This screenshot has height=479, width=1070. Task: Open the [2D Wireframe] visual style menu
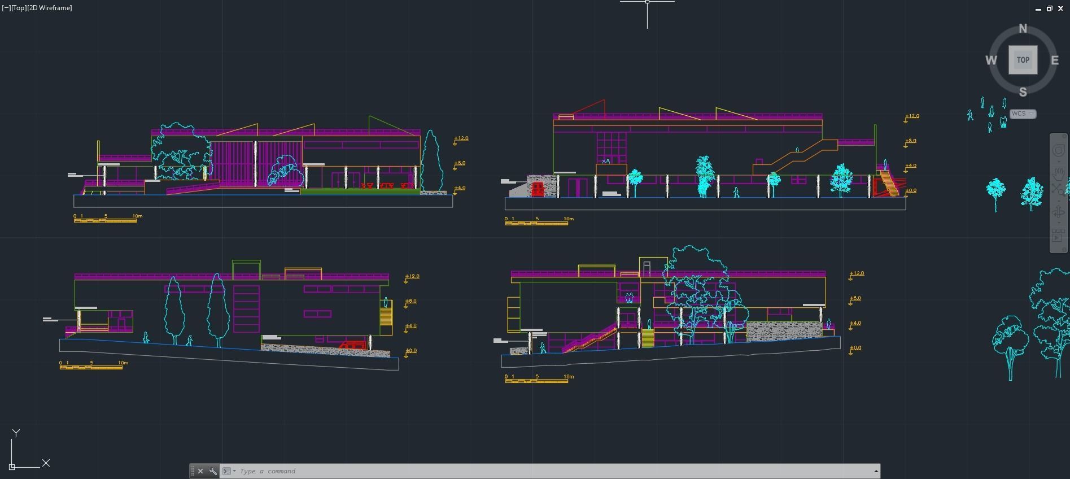tap(50, 8)
